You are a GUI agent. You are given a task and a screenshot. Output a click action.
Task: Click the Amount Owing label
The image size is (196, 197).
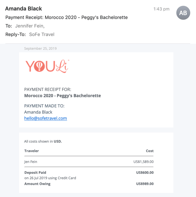(x=37, y=184)
